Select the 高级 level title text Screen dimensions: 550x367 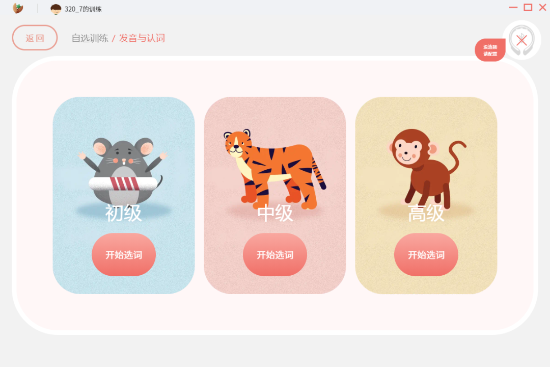(x=426, y=213)
